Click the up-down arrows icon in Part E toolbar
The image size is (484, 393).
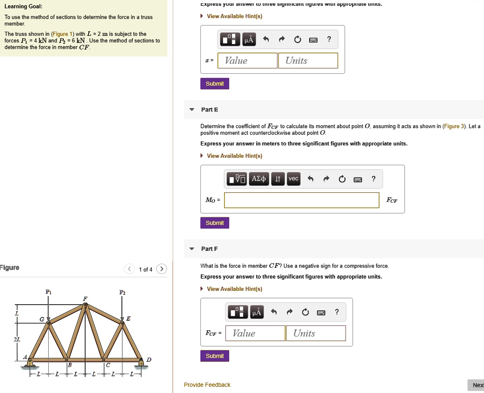277,179
